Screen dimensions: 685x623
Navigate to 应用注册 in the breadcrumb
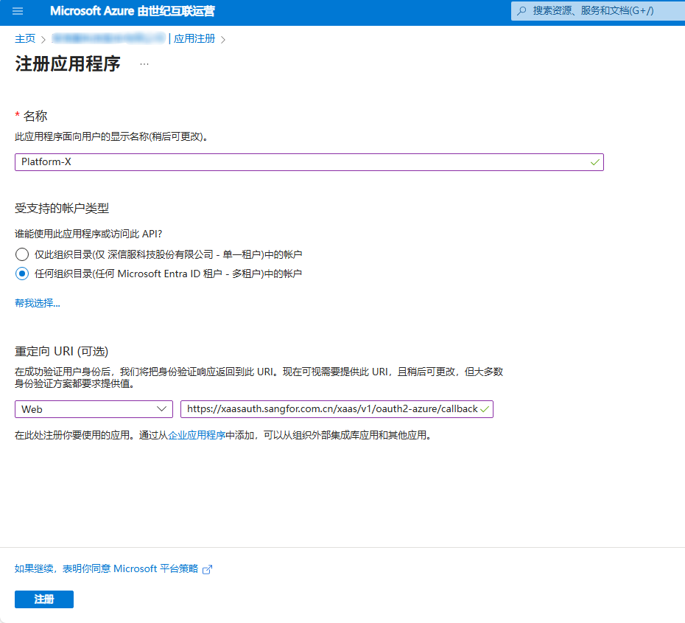click(194, 39)
